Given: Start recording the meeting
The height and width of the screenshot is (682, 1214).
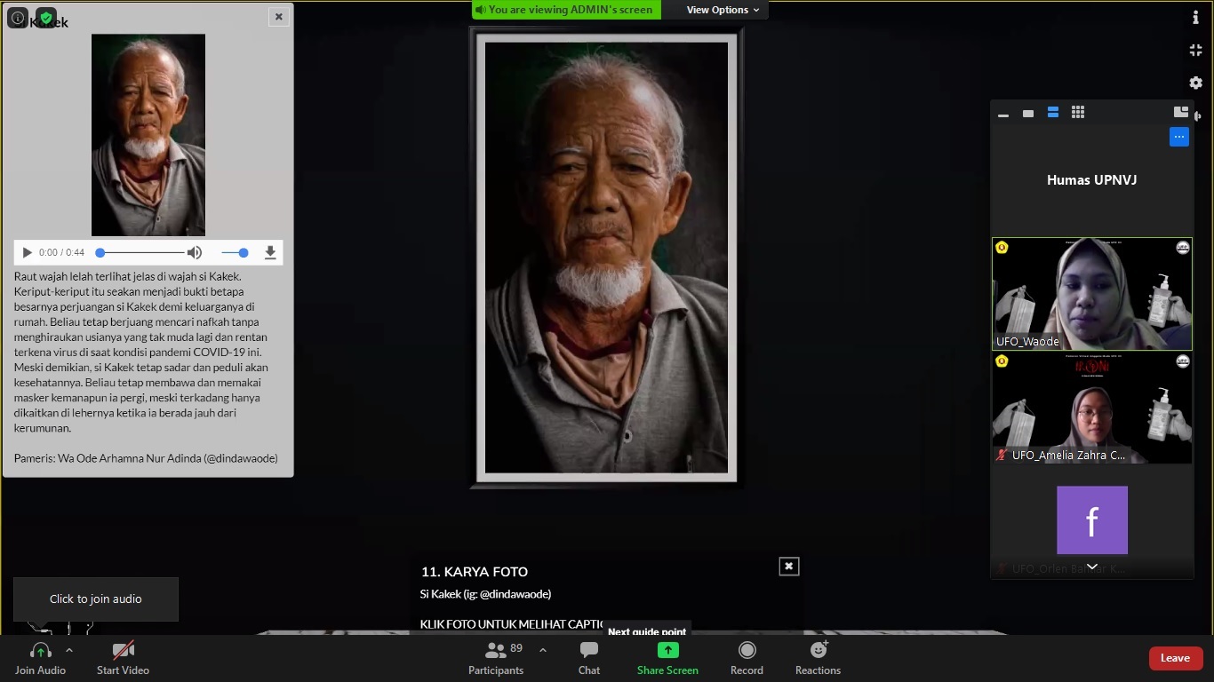Looking at the screenshot, I should 746,657.
